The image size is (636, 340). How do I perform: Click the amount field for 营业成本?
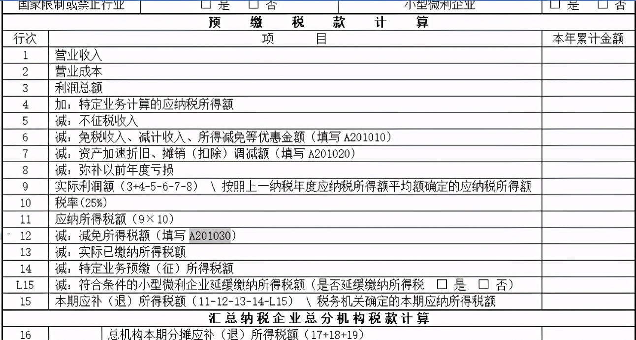[x=588, y=72]
